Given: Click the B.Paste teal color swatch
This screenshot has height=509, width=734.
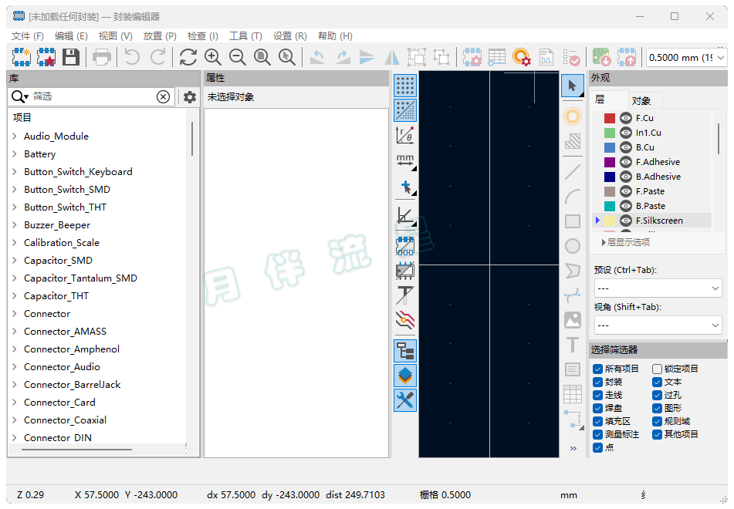Looking at the screenshot, I should [610, 206].
